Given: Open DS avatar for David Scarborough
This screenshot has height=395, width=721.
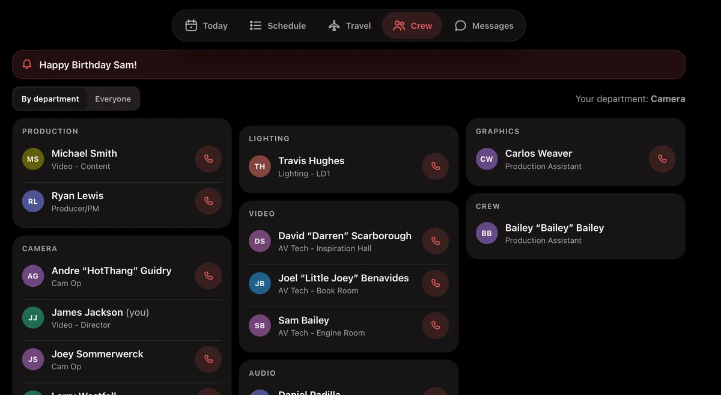Looking at the screenshot, I should 260,242.
